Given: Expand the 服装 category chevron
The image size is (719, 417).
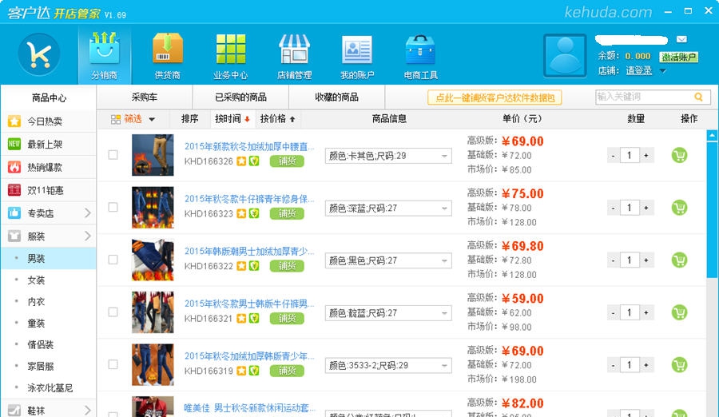Looking at the screenshot, I should [88, 236].
